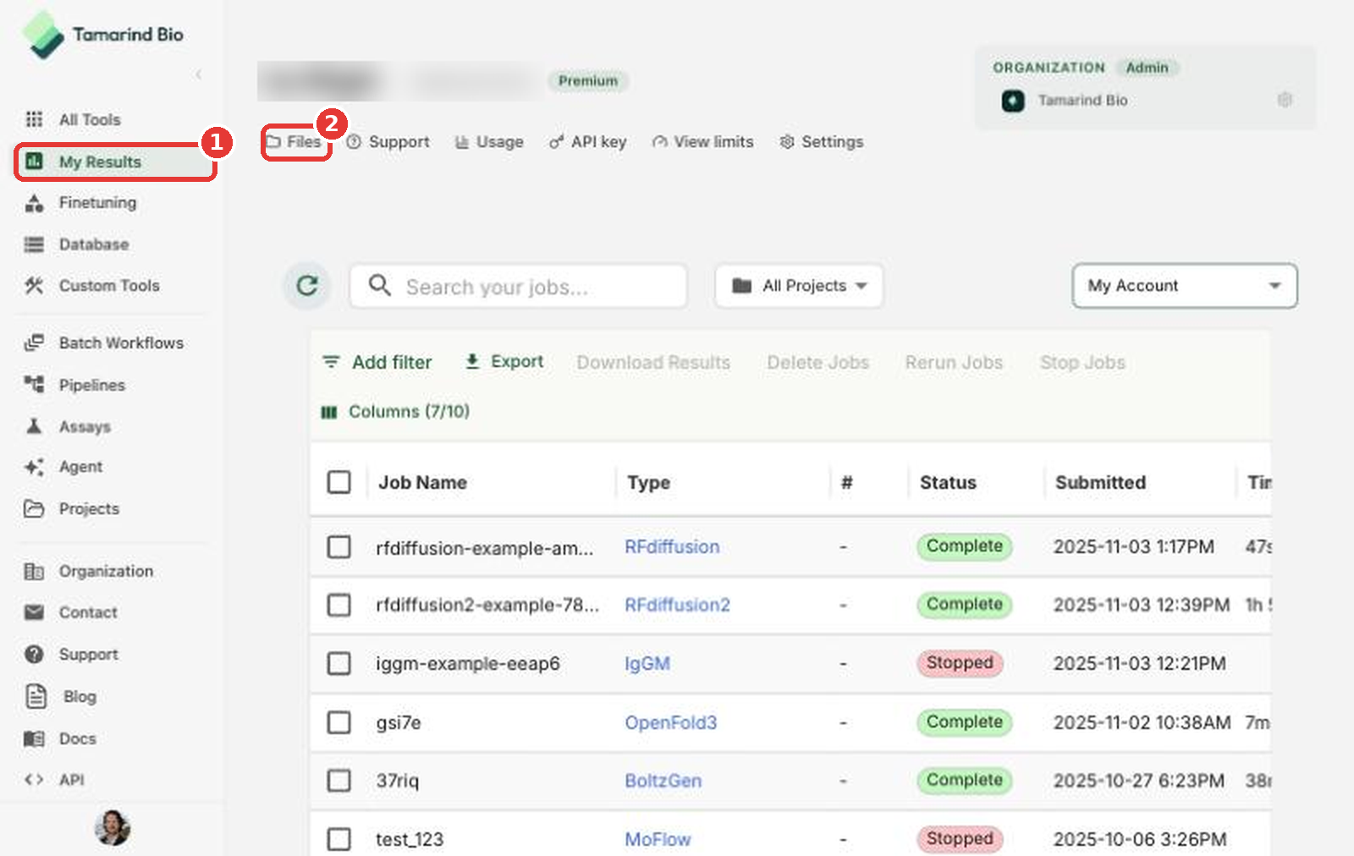Viewport: 1354px width, 856px height.
Task: Click the Add filter button
Action: pyautogui.click(x=377, y=362)
